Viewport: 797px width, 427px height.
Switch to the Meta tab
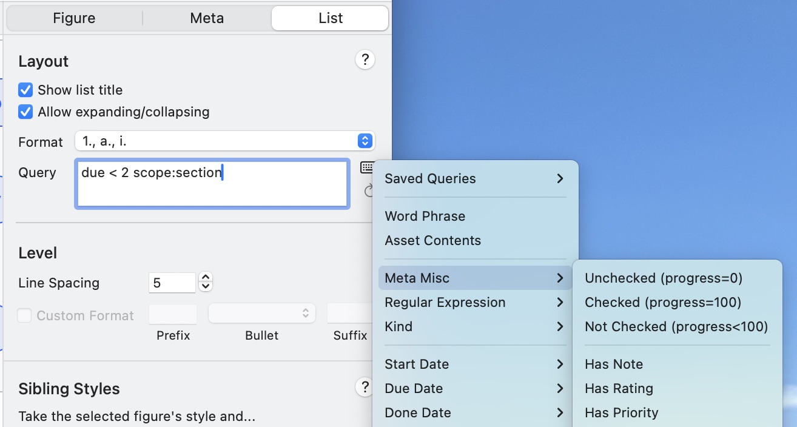pos(207,18)
